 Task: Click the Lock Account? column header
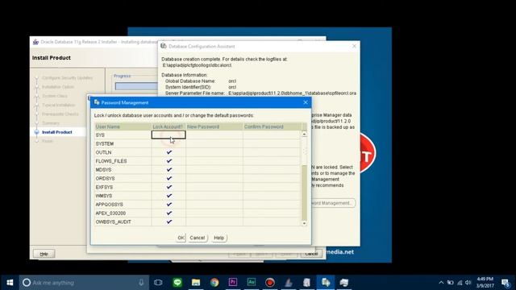pos(169,126)
